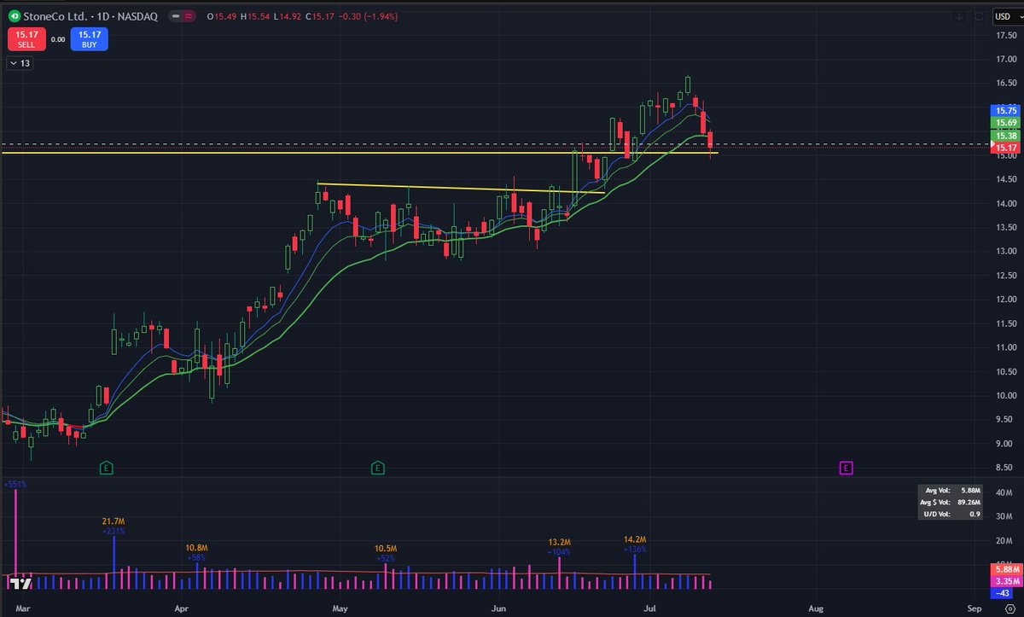Click the 10.5M volume label in May
Screen dimensions: 1024x617
click(x=386, y=547)
